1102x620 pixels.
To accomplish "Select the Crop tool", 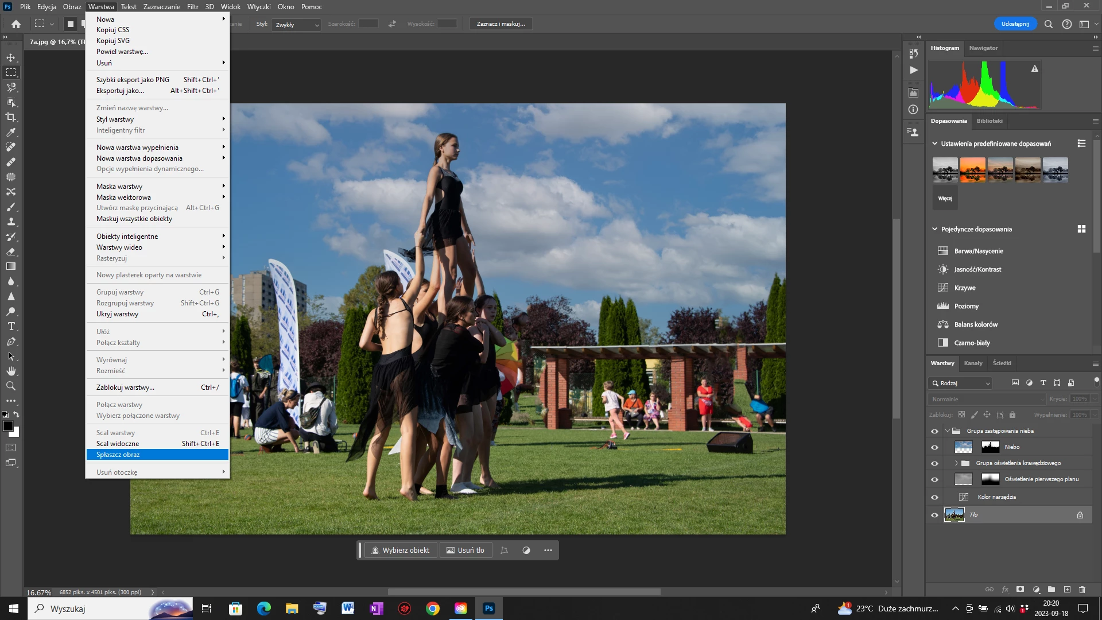I will tap(11, 117).
